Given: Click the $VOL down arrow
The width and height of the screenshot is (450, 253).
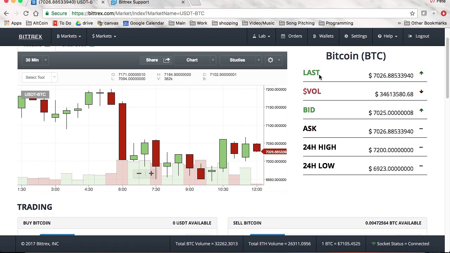Looking at the screenshot, I should click(421, 92).
